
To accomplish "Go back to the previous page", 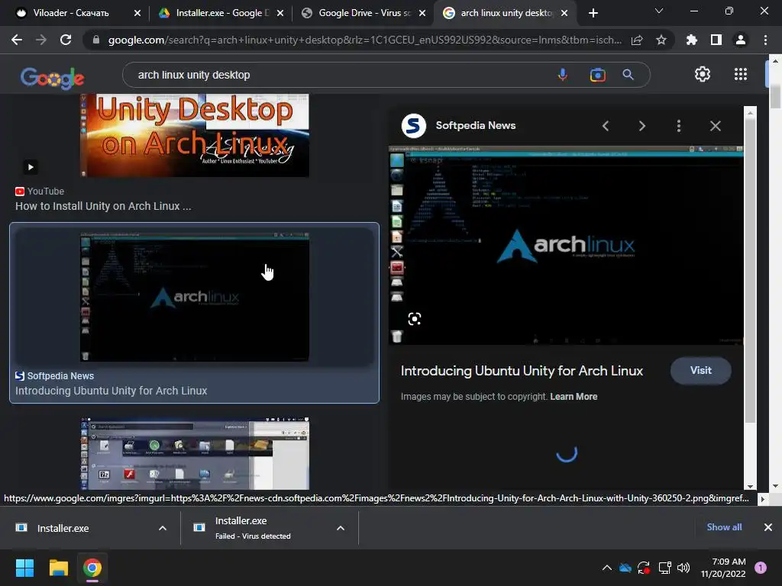I will 17,40.
